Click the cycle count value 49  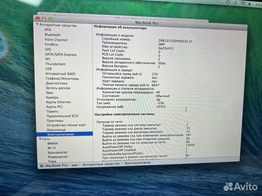tap(158, 92)
